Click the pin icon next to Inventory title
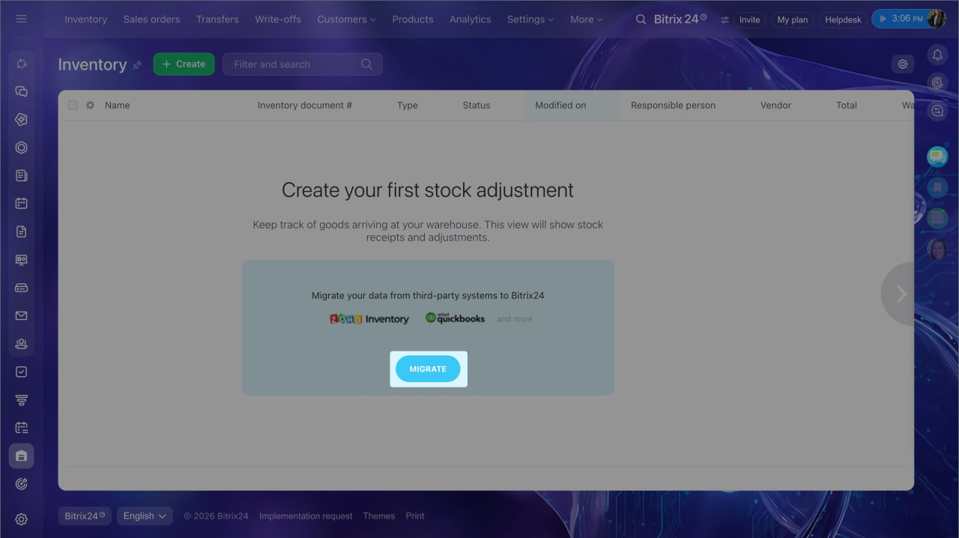 [x=137, y=65]
